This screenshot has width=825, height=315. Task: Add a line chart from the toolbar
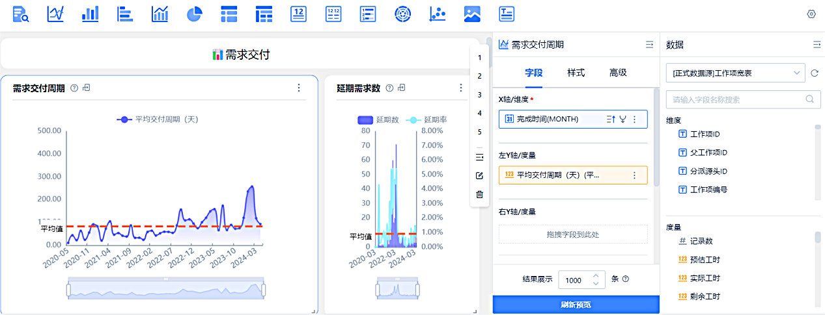[x=55, y=14]
